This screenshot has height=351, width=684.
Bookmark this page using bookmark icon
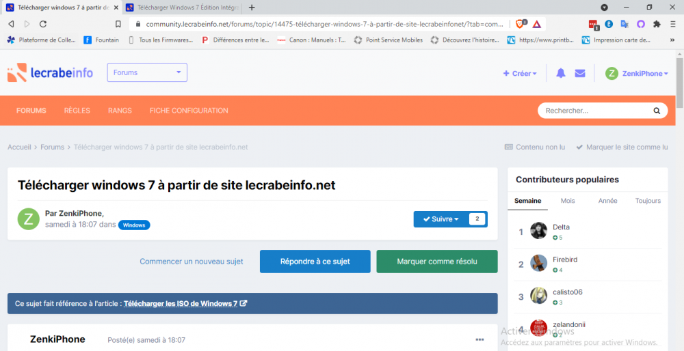click(118, 24)
